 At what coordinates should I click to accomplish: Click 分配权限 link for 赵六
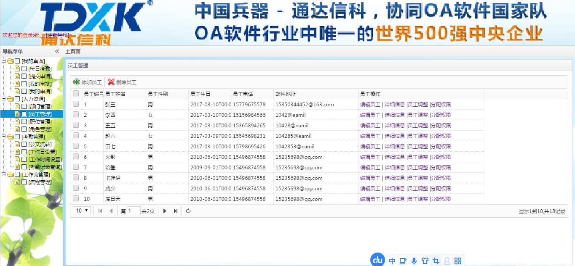pyautogui.click(x=441, y=136)
